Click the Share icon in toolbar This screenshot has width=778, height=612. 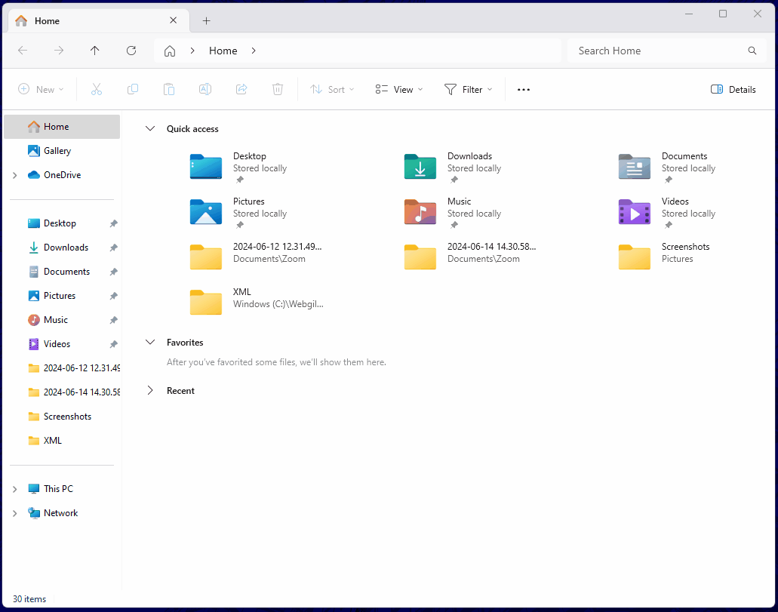pyautogui.click(x=241, y=89)
